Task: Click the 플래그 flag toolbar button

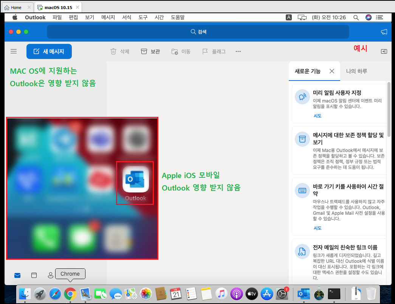Action: [214, 51]
